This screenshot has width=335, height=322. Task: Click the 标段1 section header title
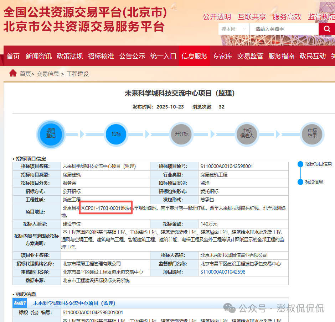pos(74,303)
